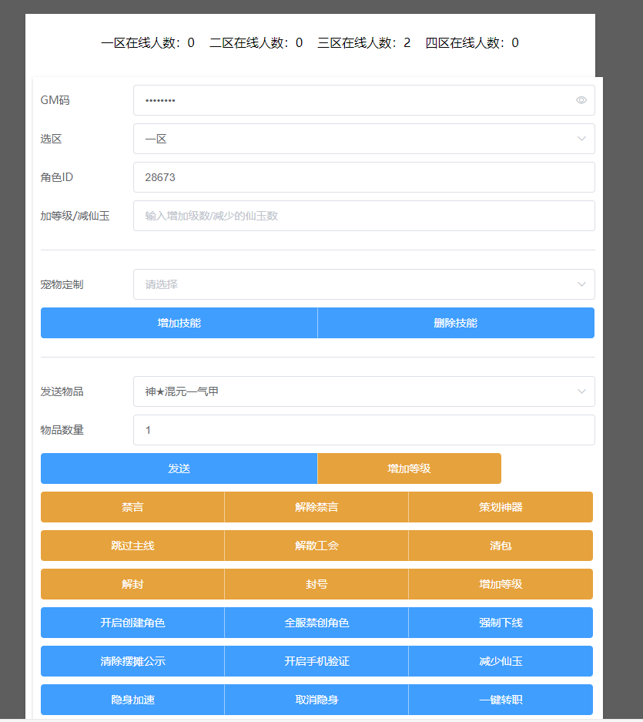Open the 发送物品 item dropdown

363,391
